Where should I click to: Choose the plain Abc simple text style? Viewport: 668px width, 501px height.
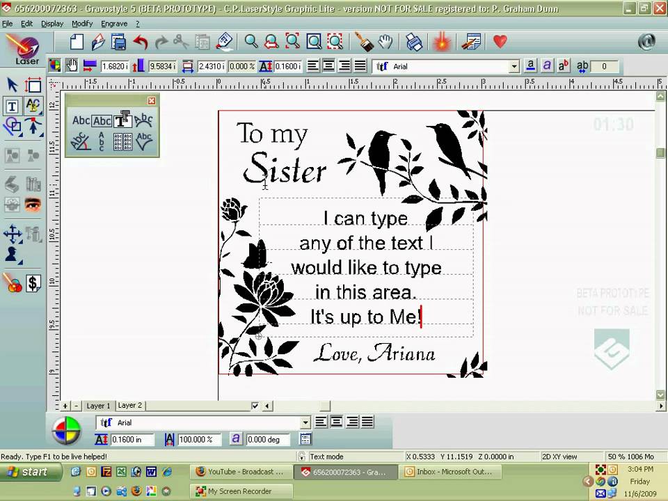coord(81,120)
